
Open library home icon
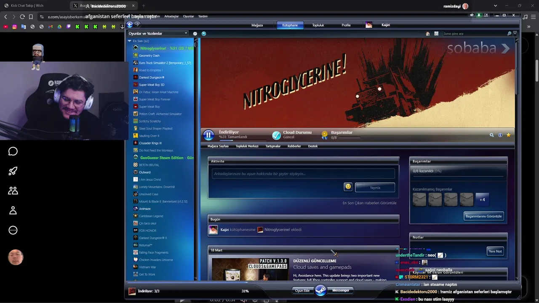click(x=428, y=34)
